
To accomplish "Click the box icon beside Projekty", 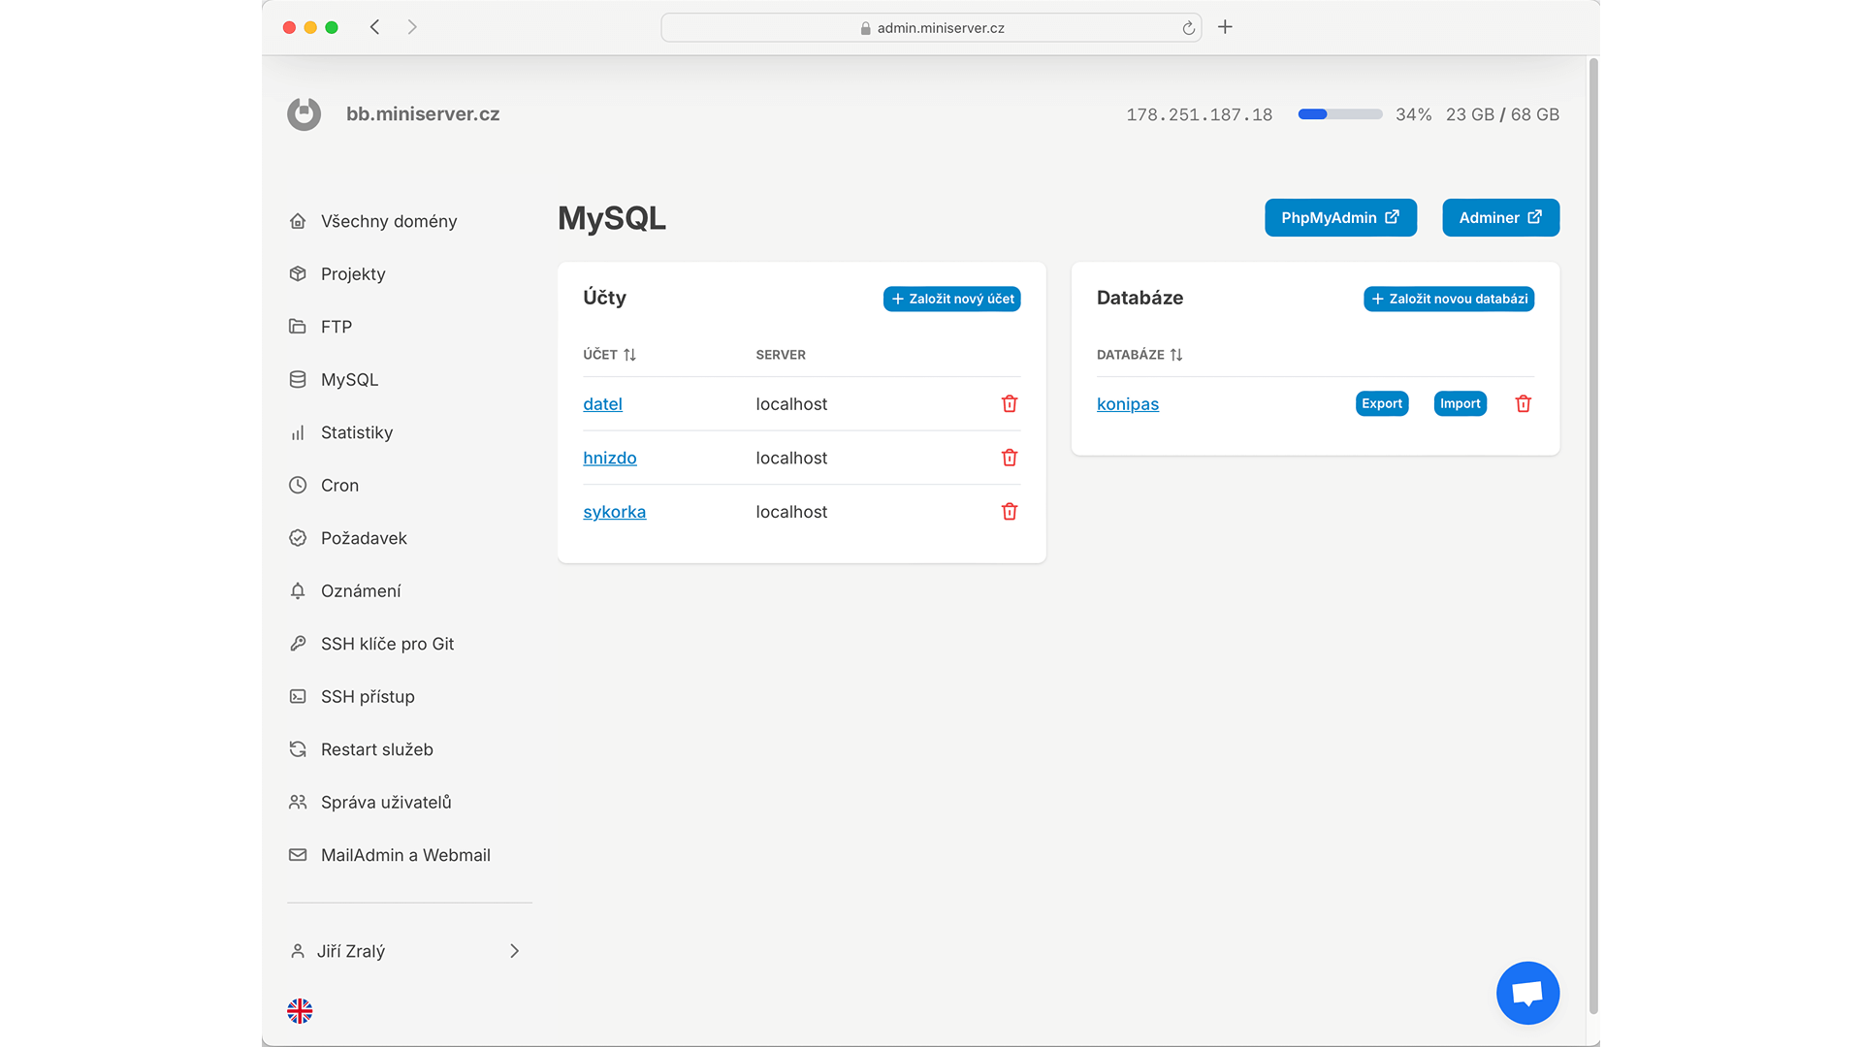I will click(298, 273).
